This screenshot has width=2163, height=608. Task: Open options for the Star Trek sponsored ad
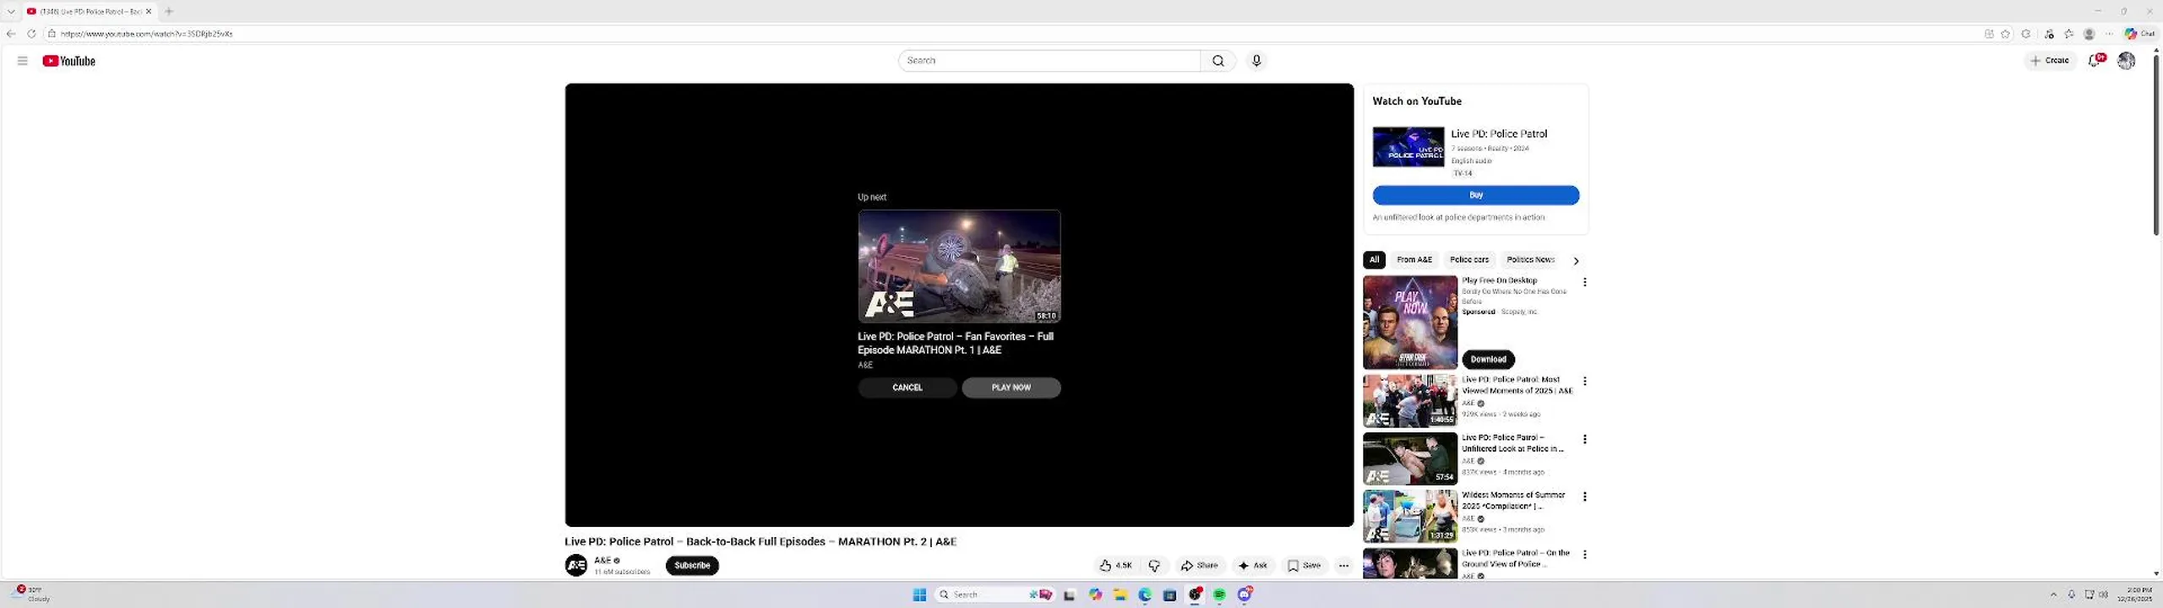coord(1585,282)
